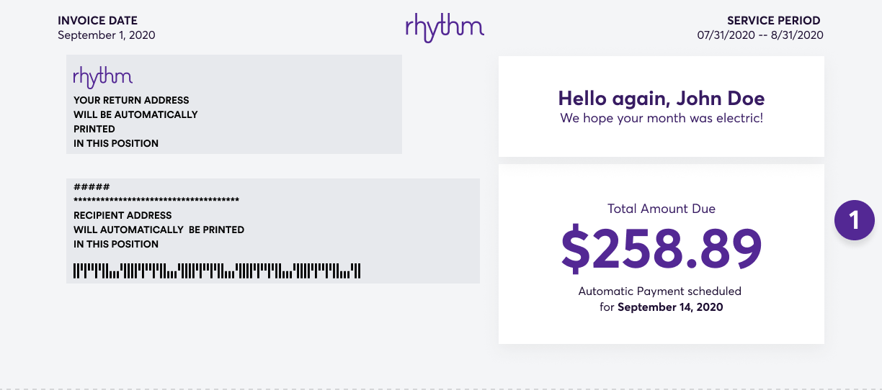Click the row of asterisks in recipient box
The height and width of the screenshot is (390, 882).
point(156,200)
